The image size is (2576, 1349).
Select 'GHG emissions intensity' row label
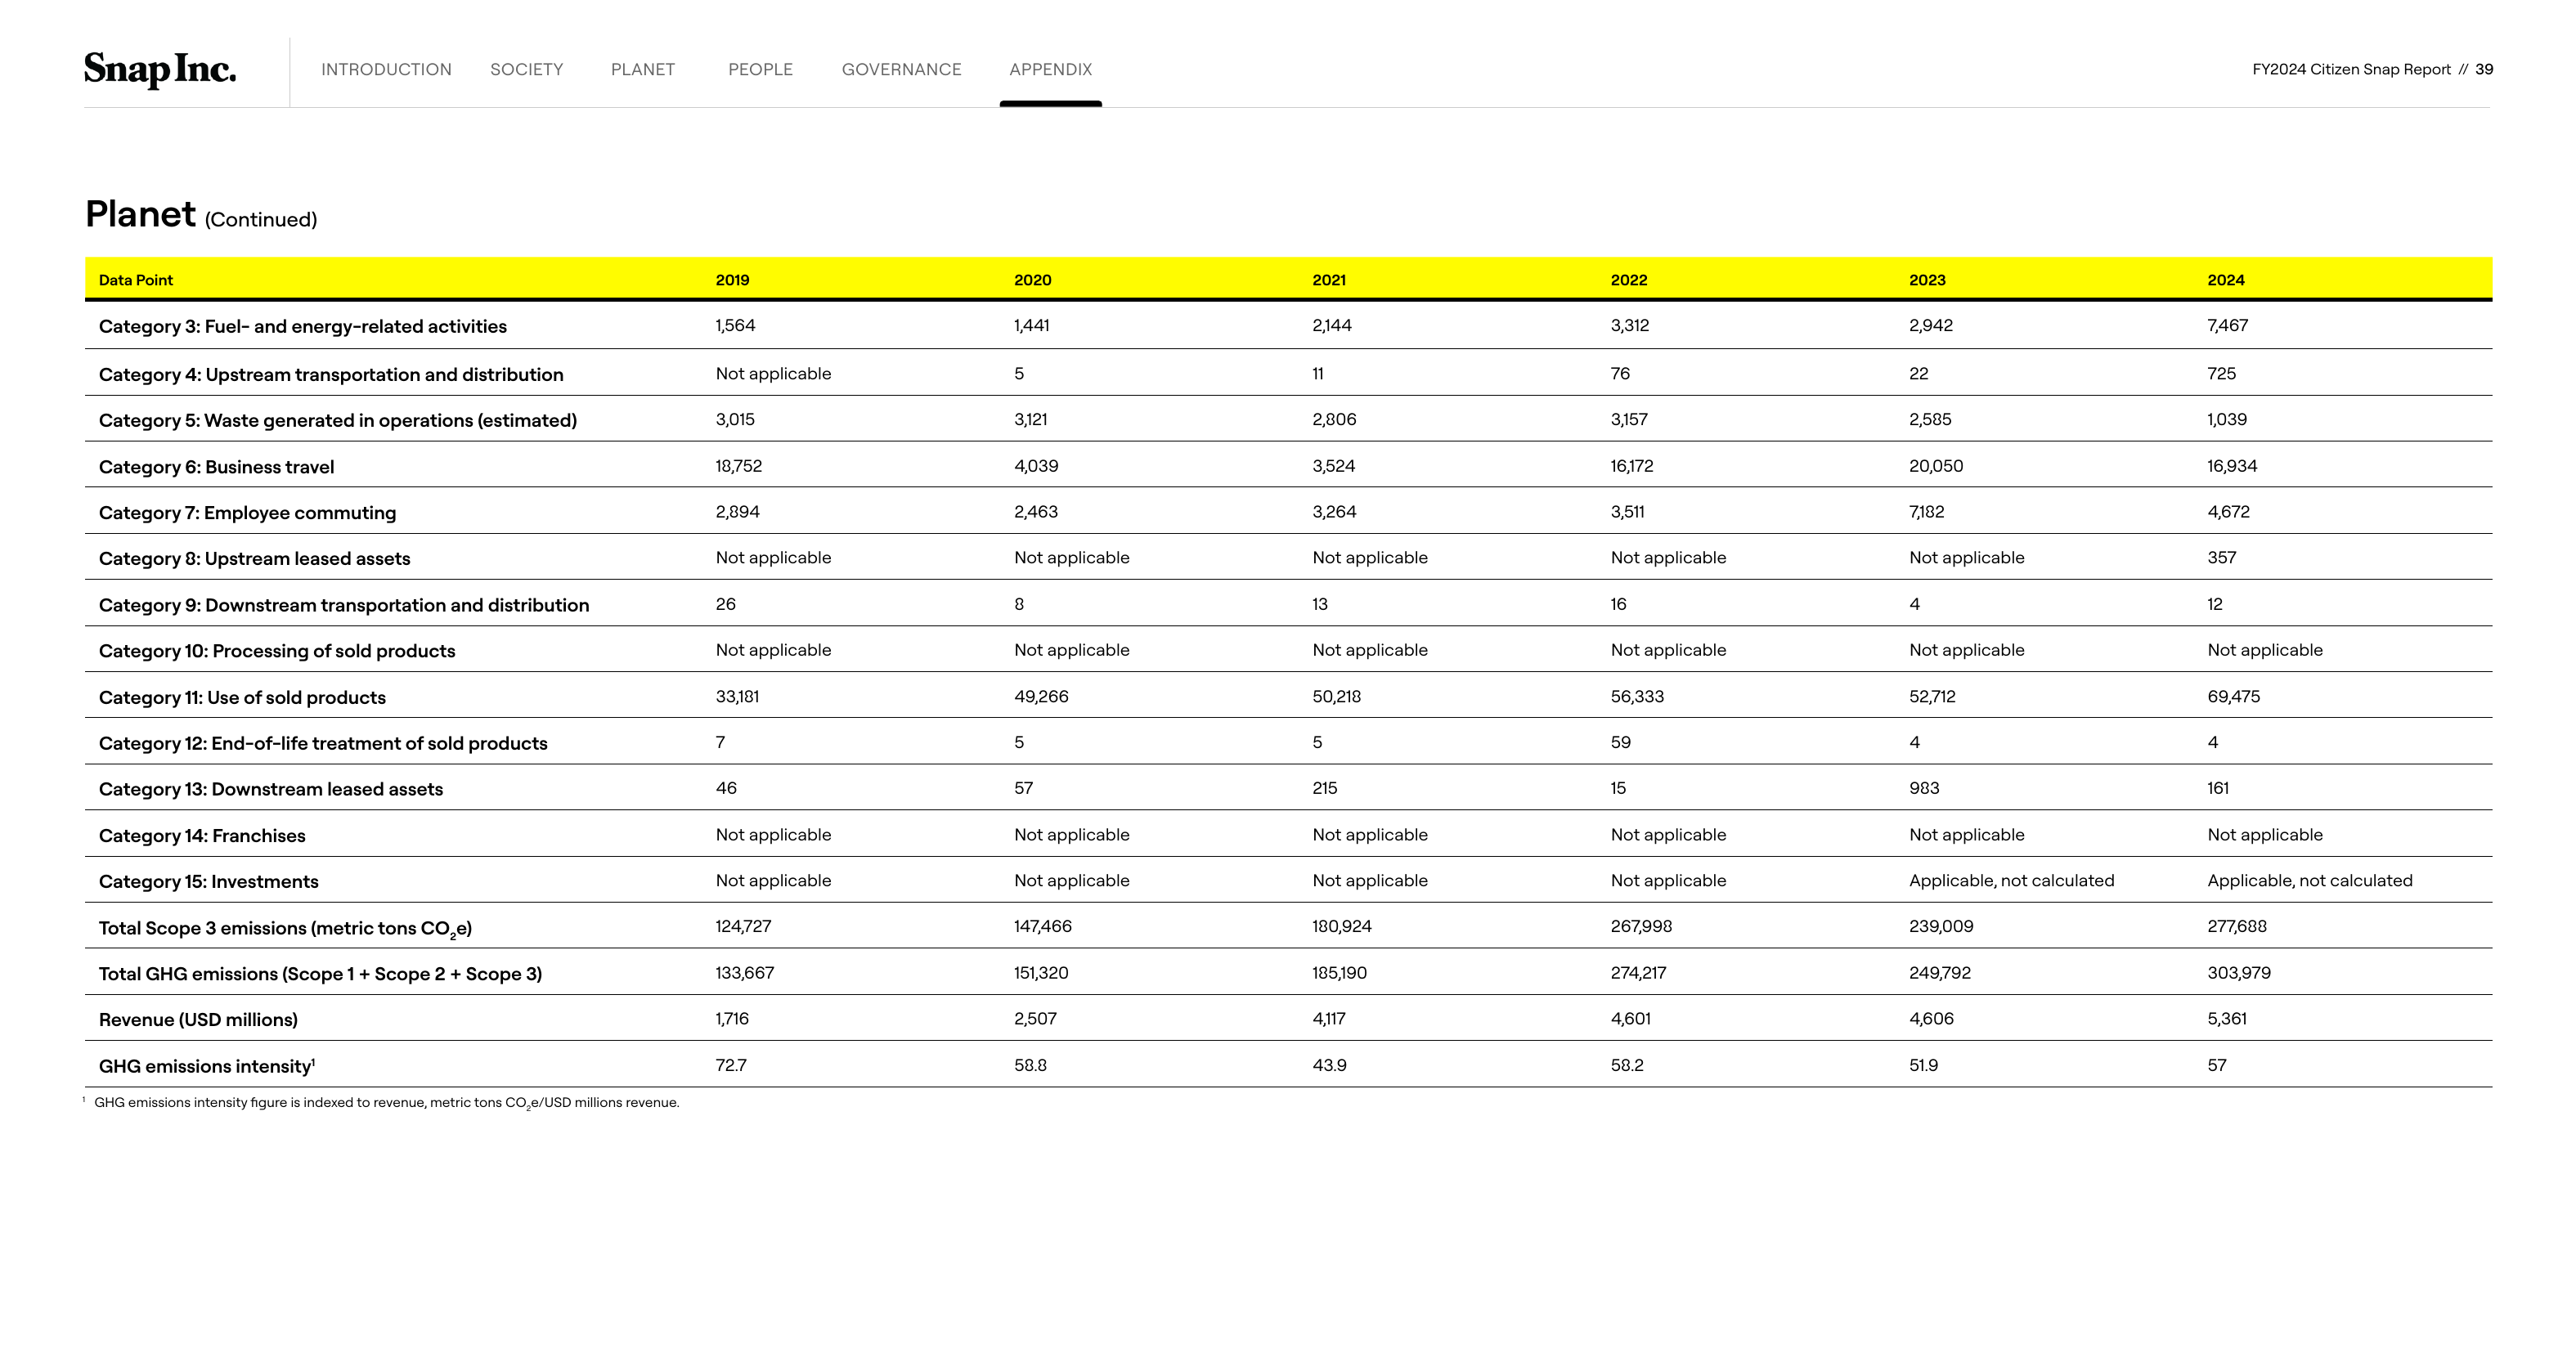[x=207, y=1067]
